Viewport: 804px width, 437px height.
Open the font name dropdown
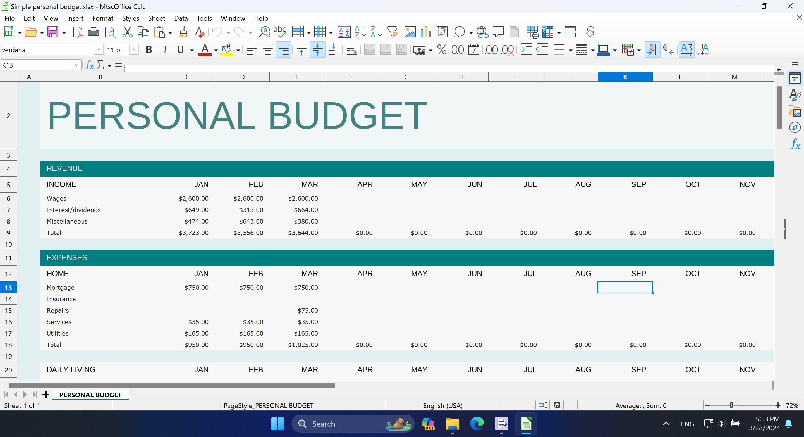pyautogui.click(x=99, y=49)
